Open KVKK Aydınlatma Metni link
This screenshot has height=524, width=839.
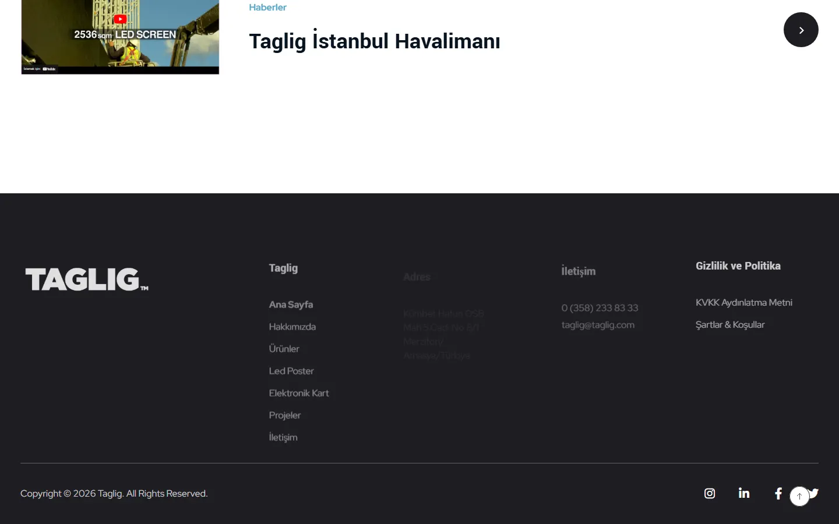pyautogui.click(x=744, y=302)
